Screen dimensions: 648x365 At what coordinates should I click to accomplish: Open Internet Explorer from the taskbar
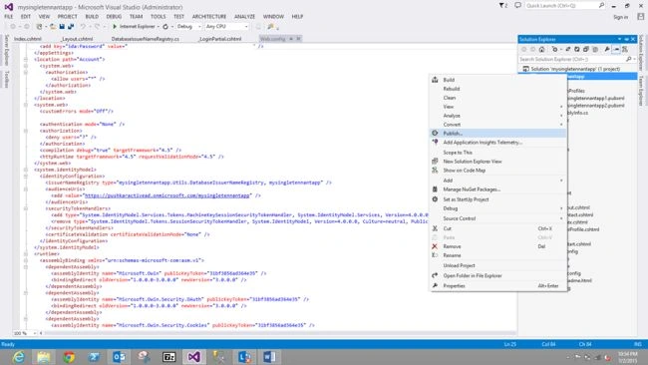pyautogui.click(x=19, y=357)
